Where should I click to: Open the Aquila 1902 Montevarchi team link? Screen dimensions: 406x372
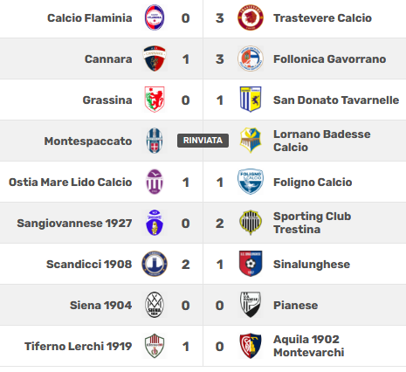click(309, 346)
